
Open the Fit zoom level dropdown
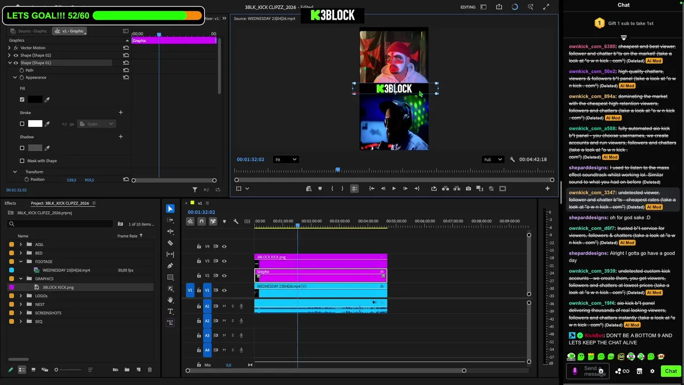click(285, 159)
